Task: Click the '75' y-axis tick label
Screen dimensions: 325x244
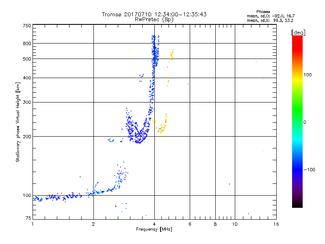Action: point(28,218)
